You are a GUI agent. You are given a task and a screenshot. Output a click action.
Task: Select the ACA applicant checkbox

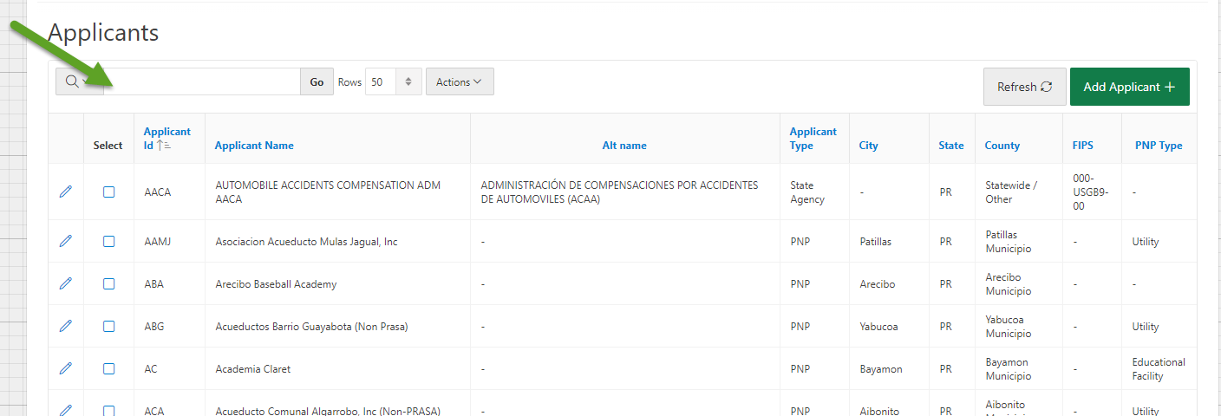108,410
